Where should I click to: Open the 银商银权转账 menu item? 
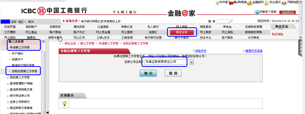point(254,32)
